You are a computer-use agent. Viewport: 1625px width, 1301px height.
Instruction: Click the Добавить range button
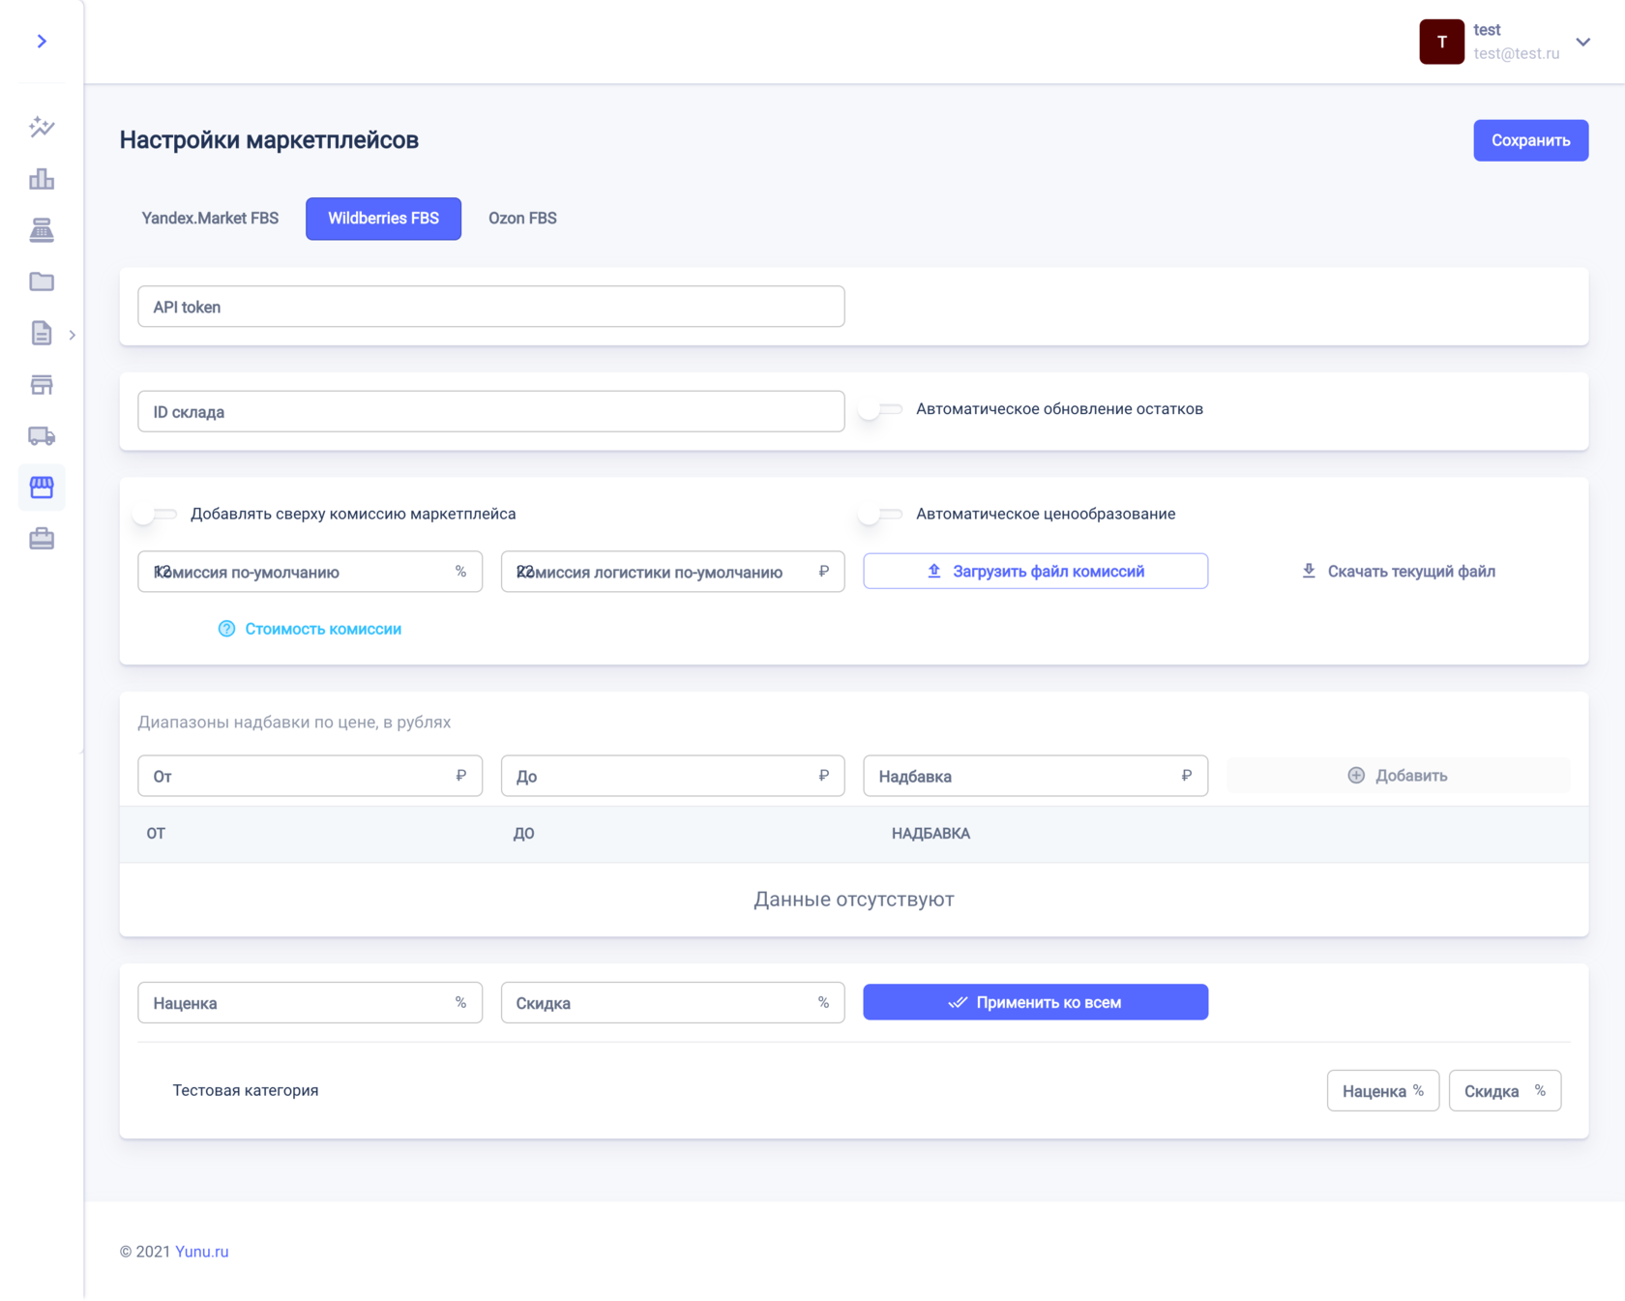1398,776
